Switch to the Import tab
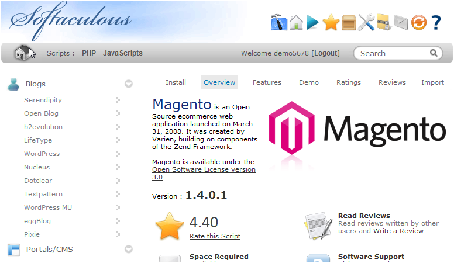454x263 pixels. [432, 82]
